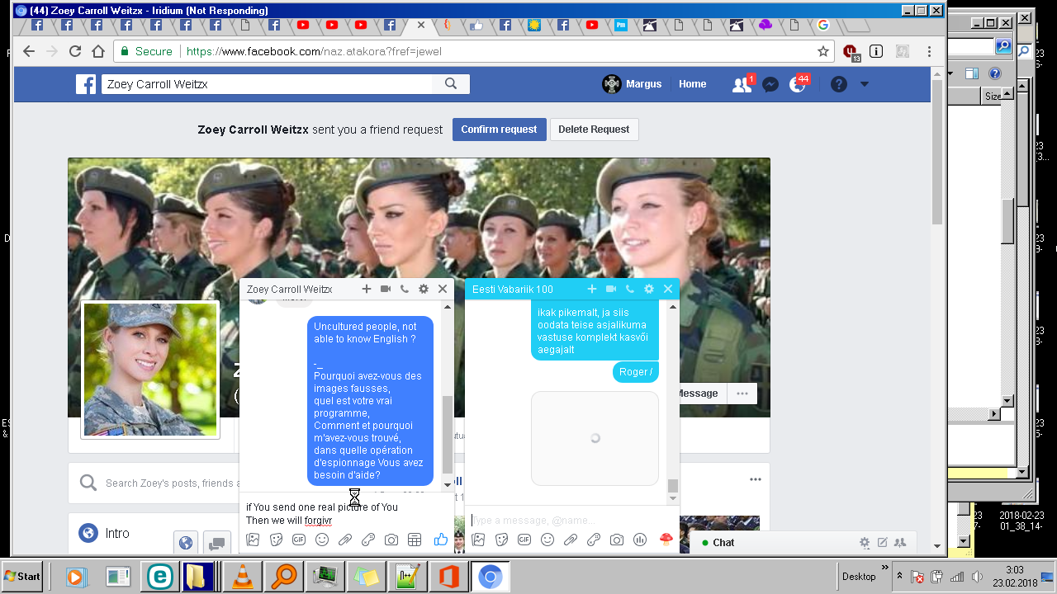
Task: Open three-dots menu next to Message button
Action: 742,394
